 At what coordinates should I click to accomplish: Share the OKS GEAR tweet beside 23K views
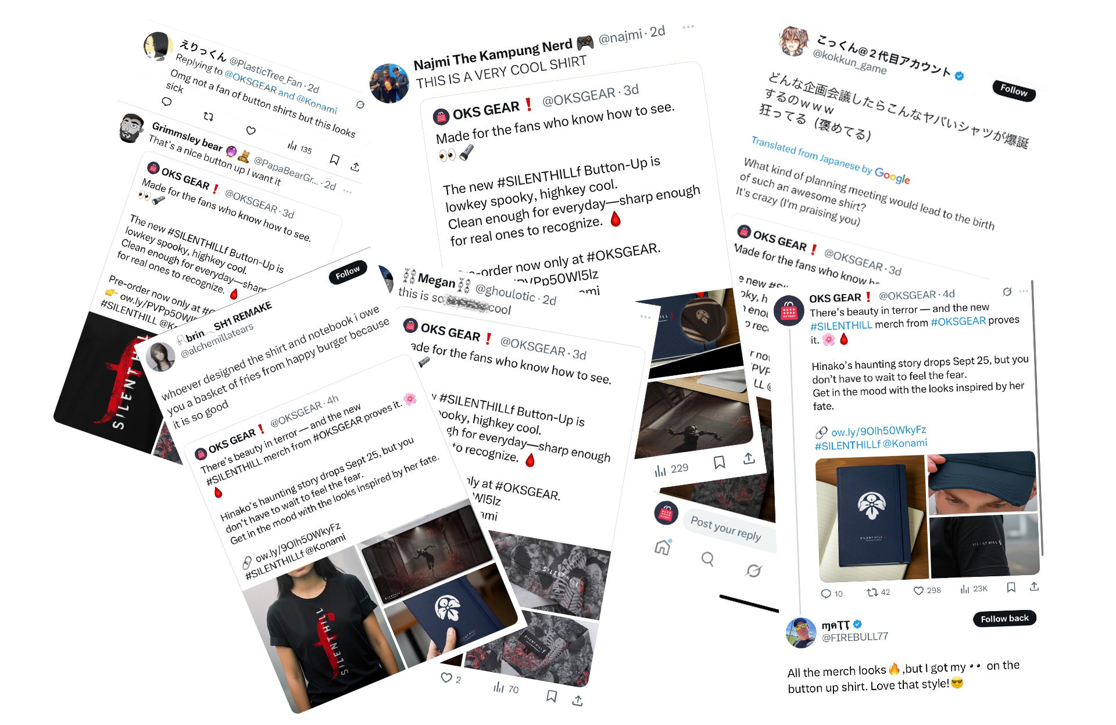tap(1034, 587)
